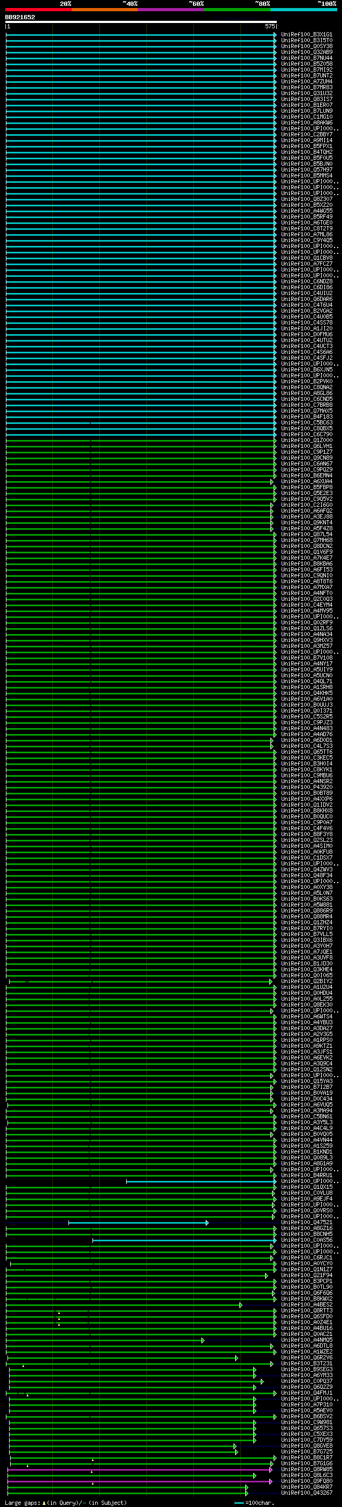Select hit label UniRef100_B9SEG3

pyautogui.click(x=307, y=1369)
